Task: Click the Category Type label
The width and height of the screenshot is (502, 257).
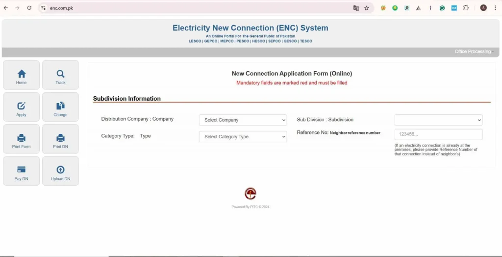Action: coord(126,136)
